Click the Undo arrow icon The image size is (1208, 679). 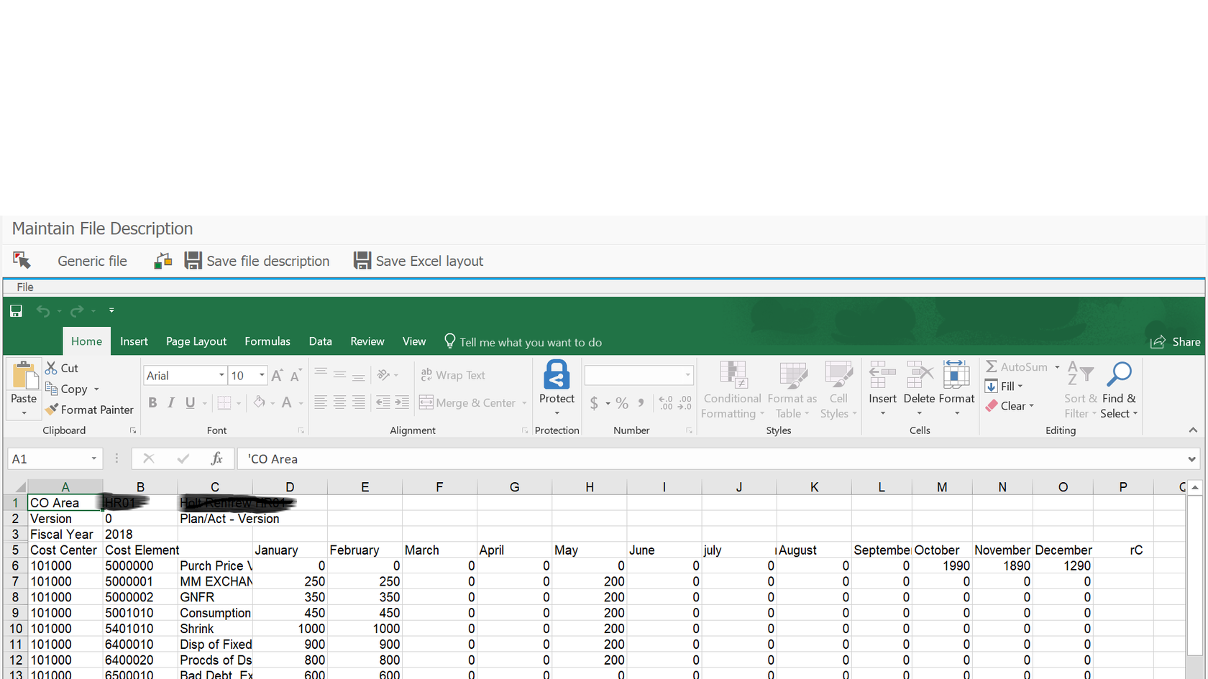click(x=43, y=311)
